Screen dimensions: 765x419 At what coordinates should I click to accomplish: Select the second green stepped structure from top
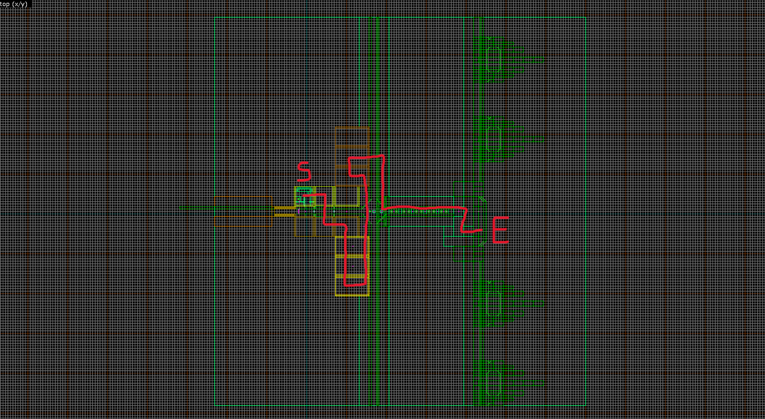(x=494, y=139)
